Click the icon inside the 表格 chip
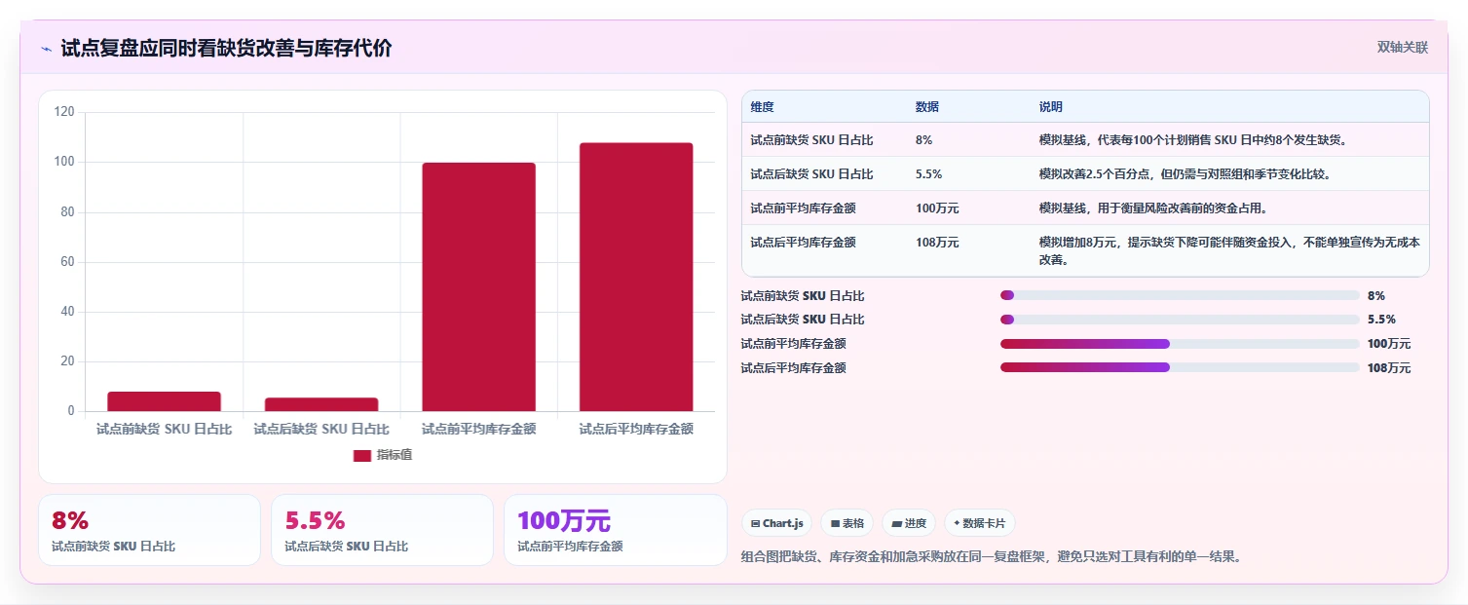 835,523
